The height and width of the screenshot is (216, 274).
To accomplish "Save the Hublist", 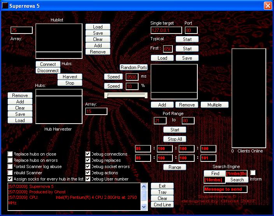I will (x=98, y=33).
